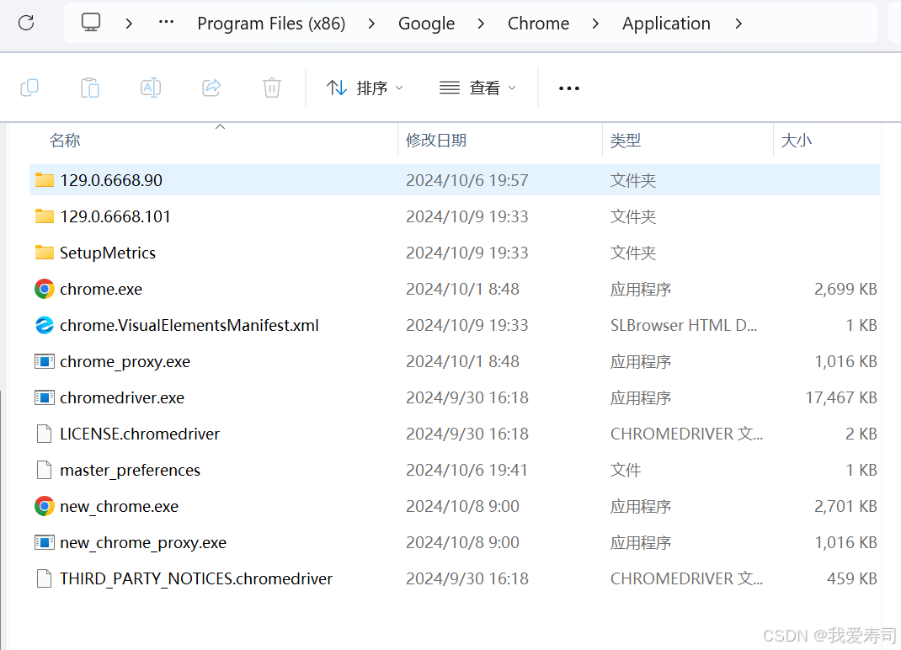
Task: Click the 2,699 KB size value
Action: [x=845, y=289]
